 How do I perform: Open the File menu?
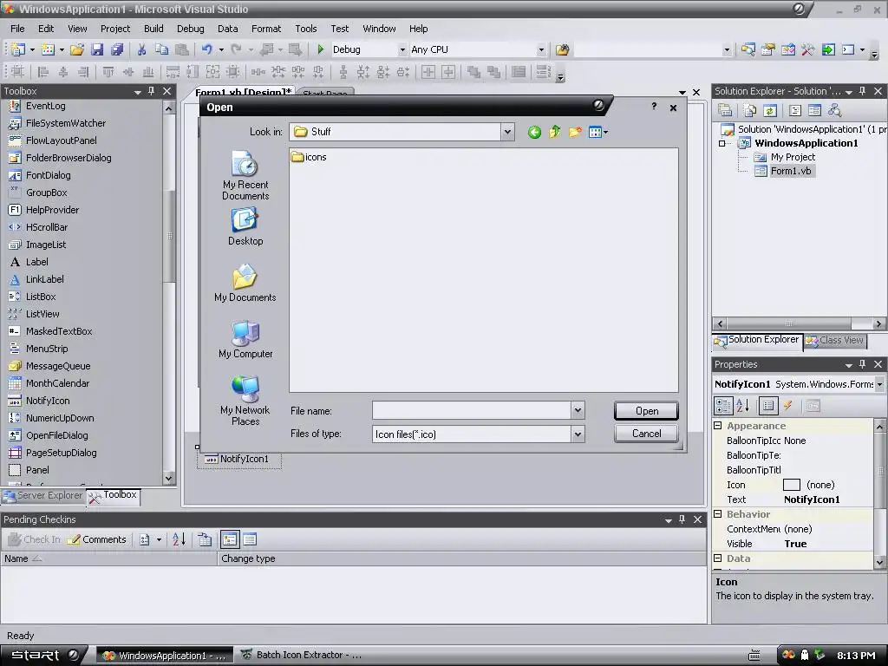(x=17, y=29)
